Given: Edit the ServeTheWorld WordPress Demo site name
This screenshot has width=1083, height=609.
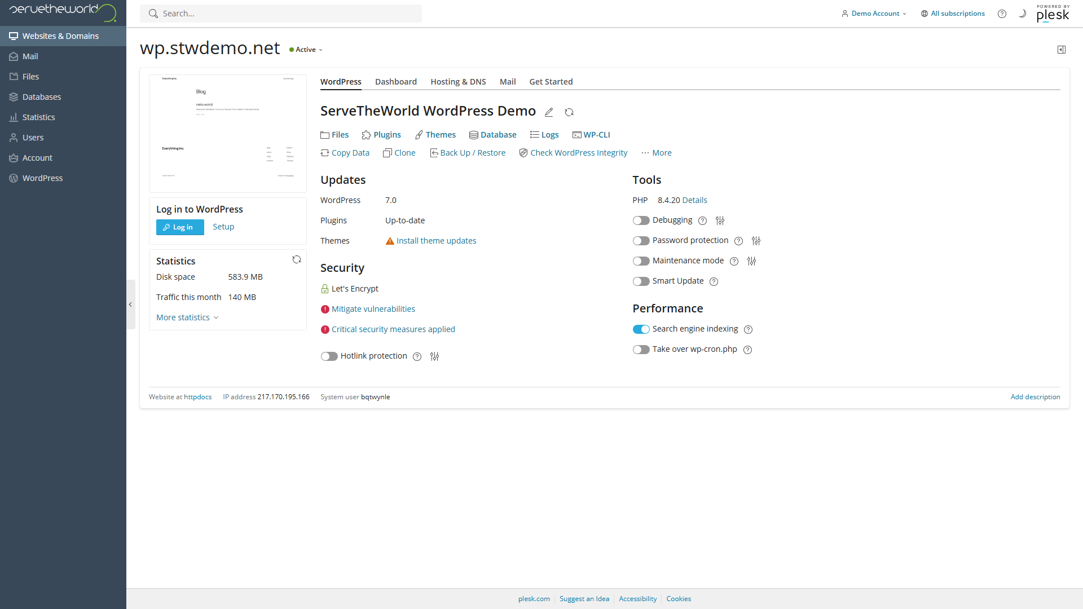Looking at the screenshot, I should pyautogui.click(x=549, y=112).
